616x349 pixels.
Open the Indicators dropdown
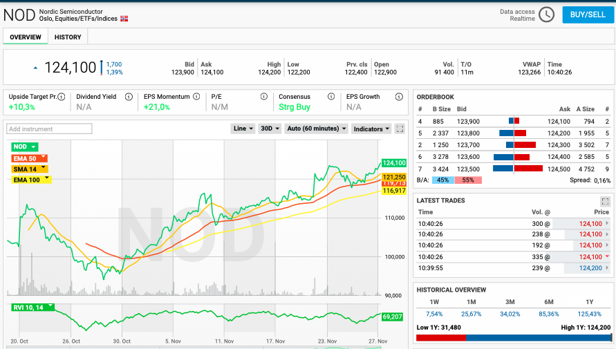371,129
